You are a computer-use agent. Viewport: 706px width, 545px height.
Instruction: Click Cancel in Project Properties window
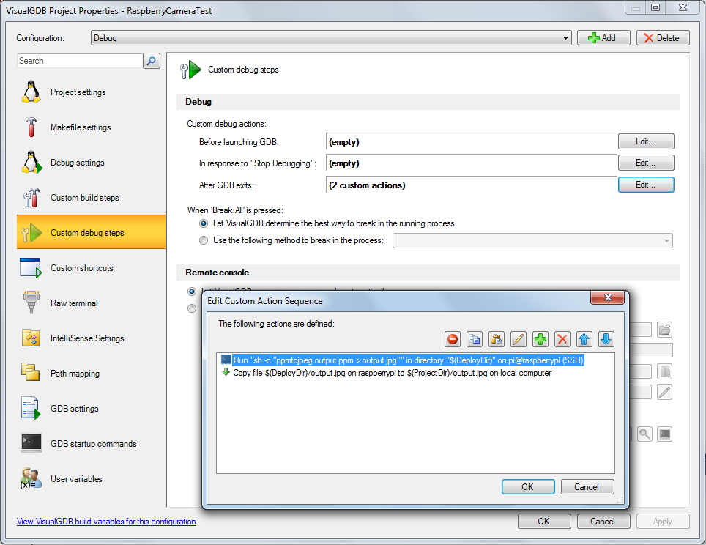603,521
